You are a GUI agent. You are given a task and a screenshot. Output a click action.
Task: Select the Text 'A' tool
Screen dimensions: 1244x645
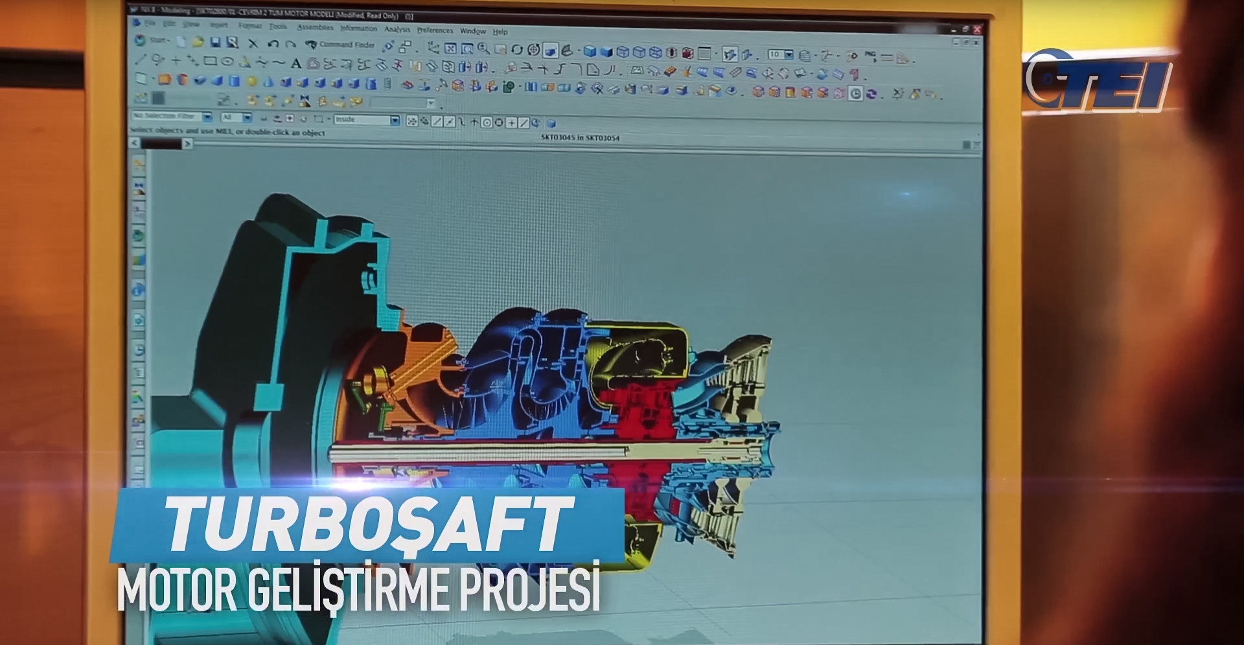[x=296, y=64]
